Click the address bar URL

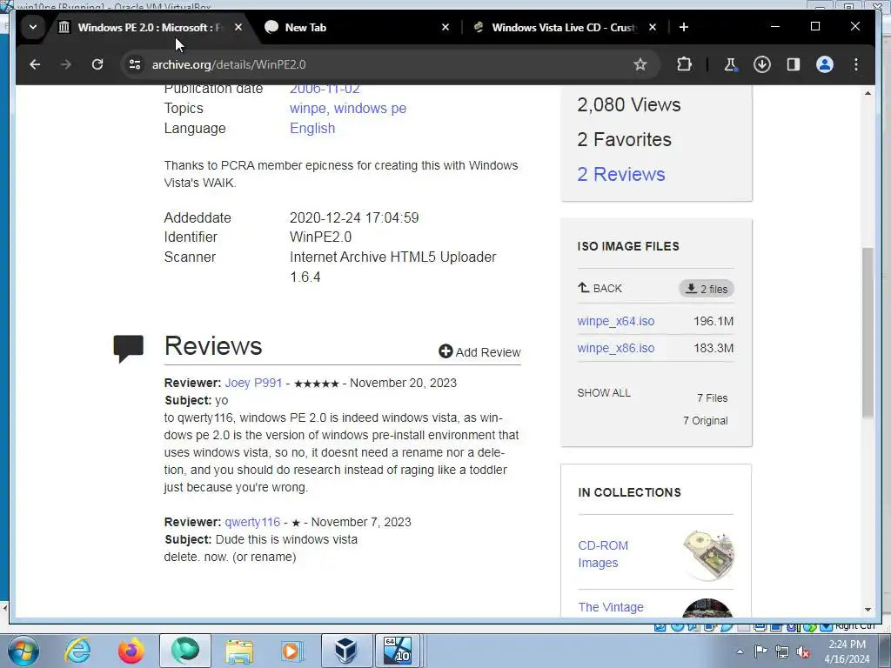coord(229,64)
